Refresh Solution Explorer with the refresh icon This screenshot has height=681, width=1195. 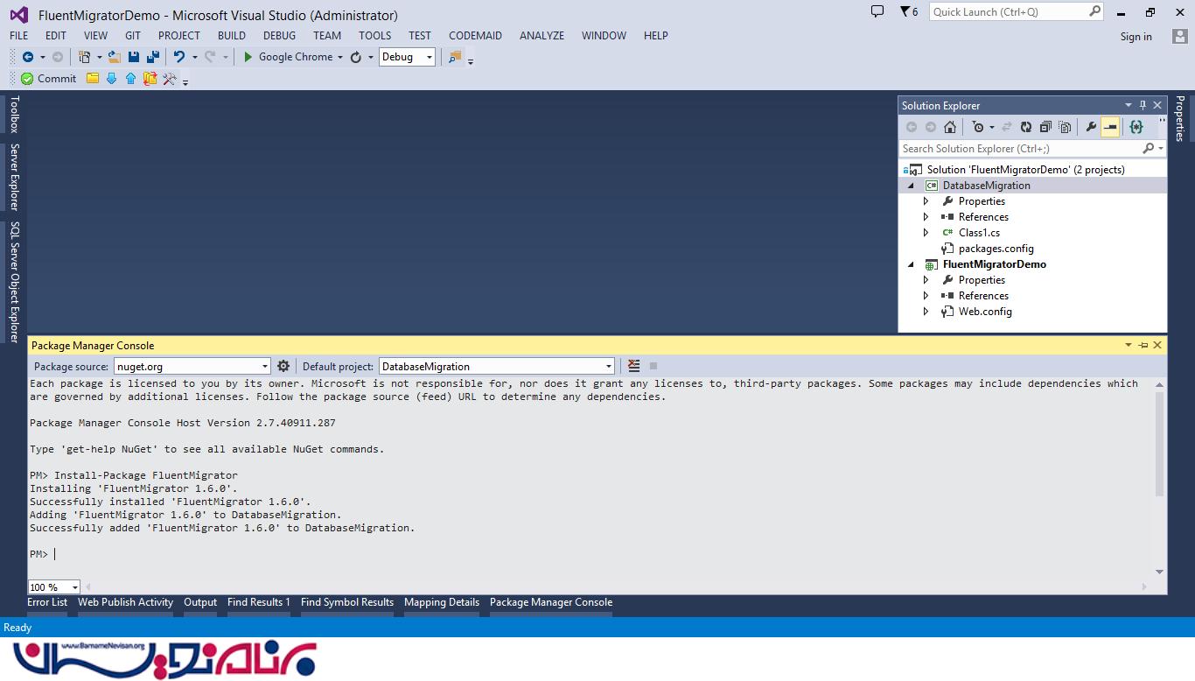tap(1026, 127)
